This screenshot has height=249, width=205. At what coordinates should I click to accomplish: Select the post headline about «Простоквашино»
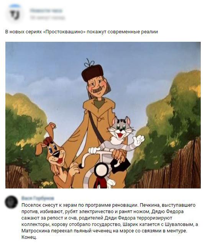pos(82,32)
